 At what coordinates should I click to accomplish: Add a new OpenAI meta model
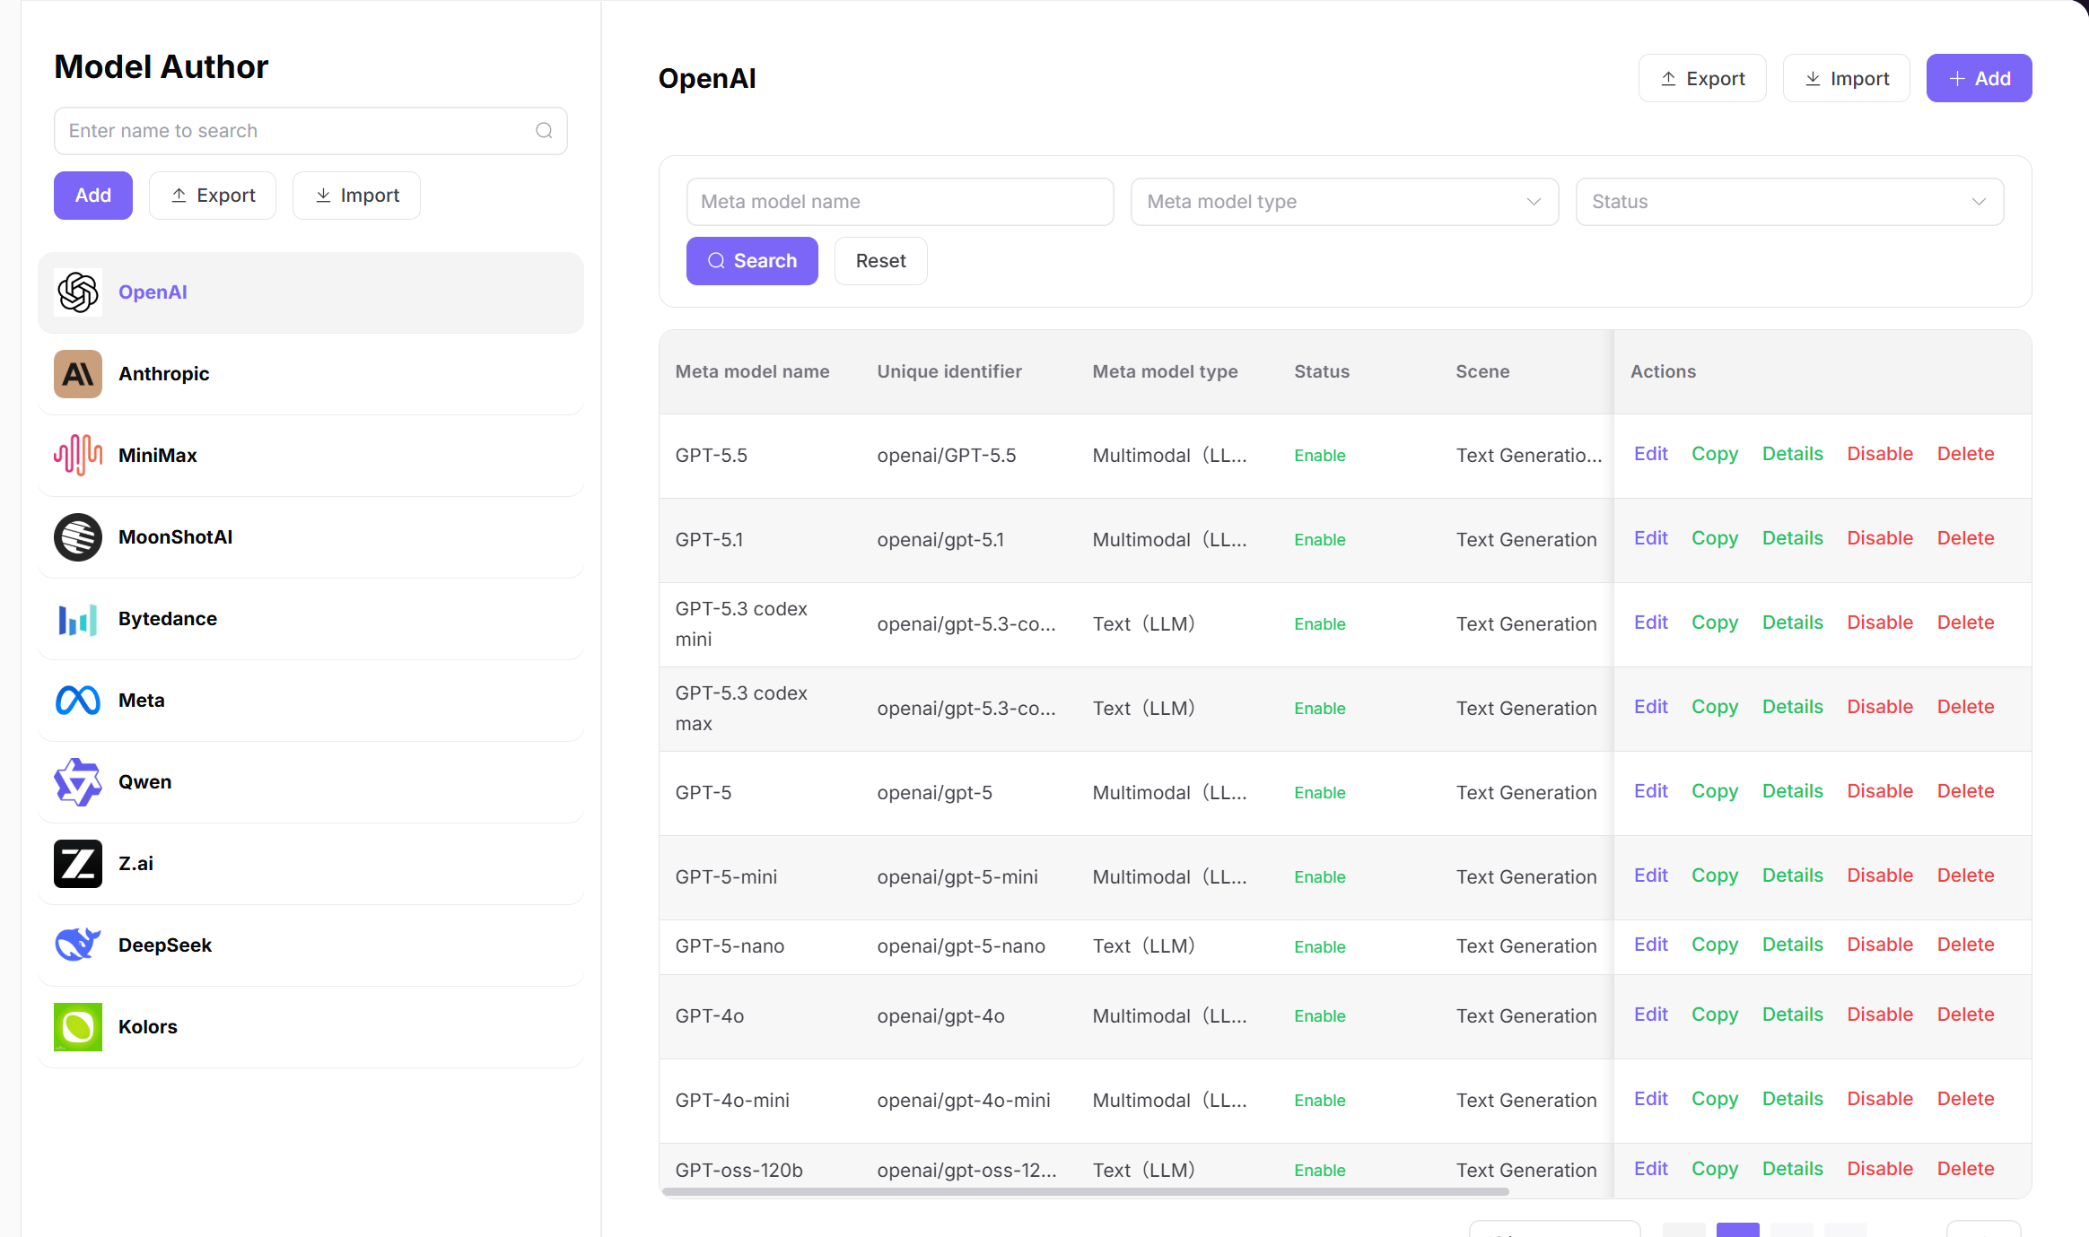point(1980,79)
